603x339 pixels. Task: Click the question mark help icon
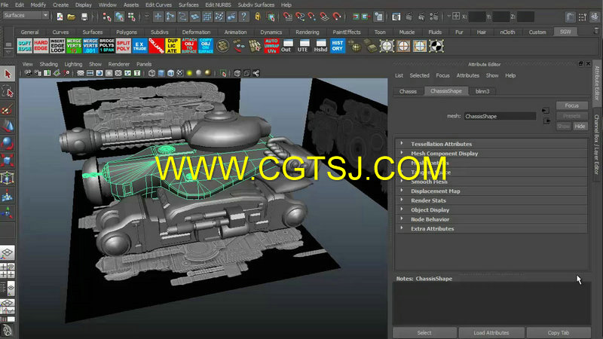tap(243, 17)
